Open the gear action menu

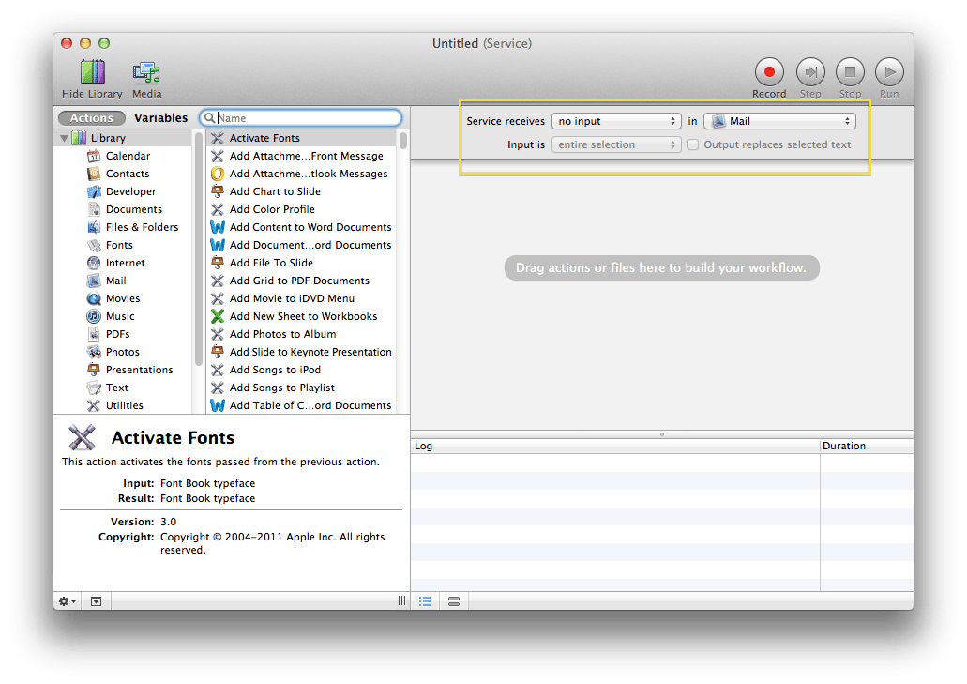(67, 601)
